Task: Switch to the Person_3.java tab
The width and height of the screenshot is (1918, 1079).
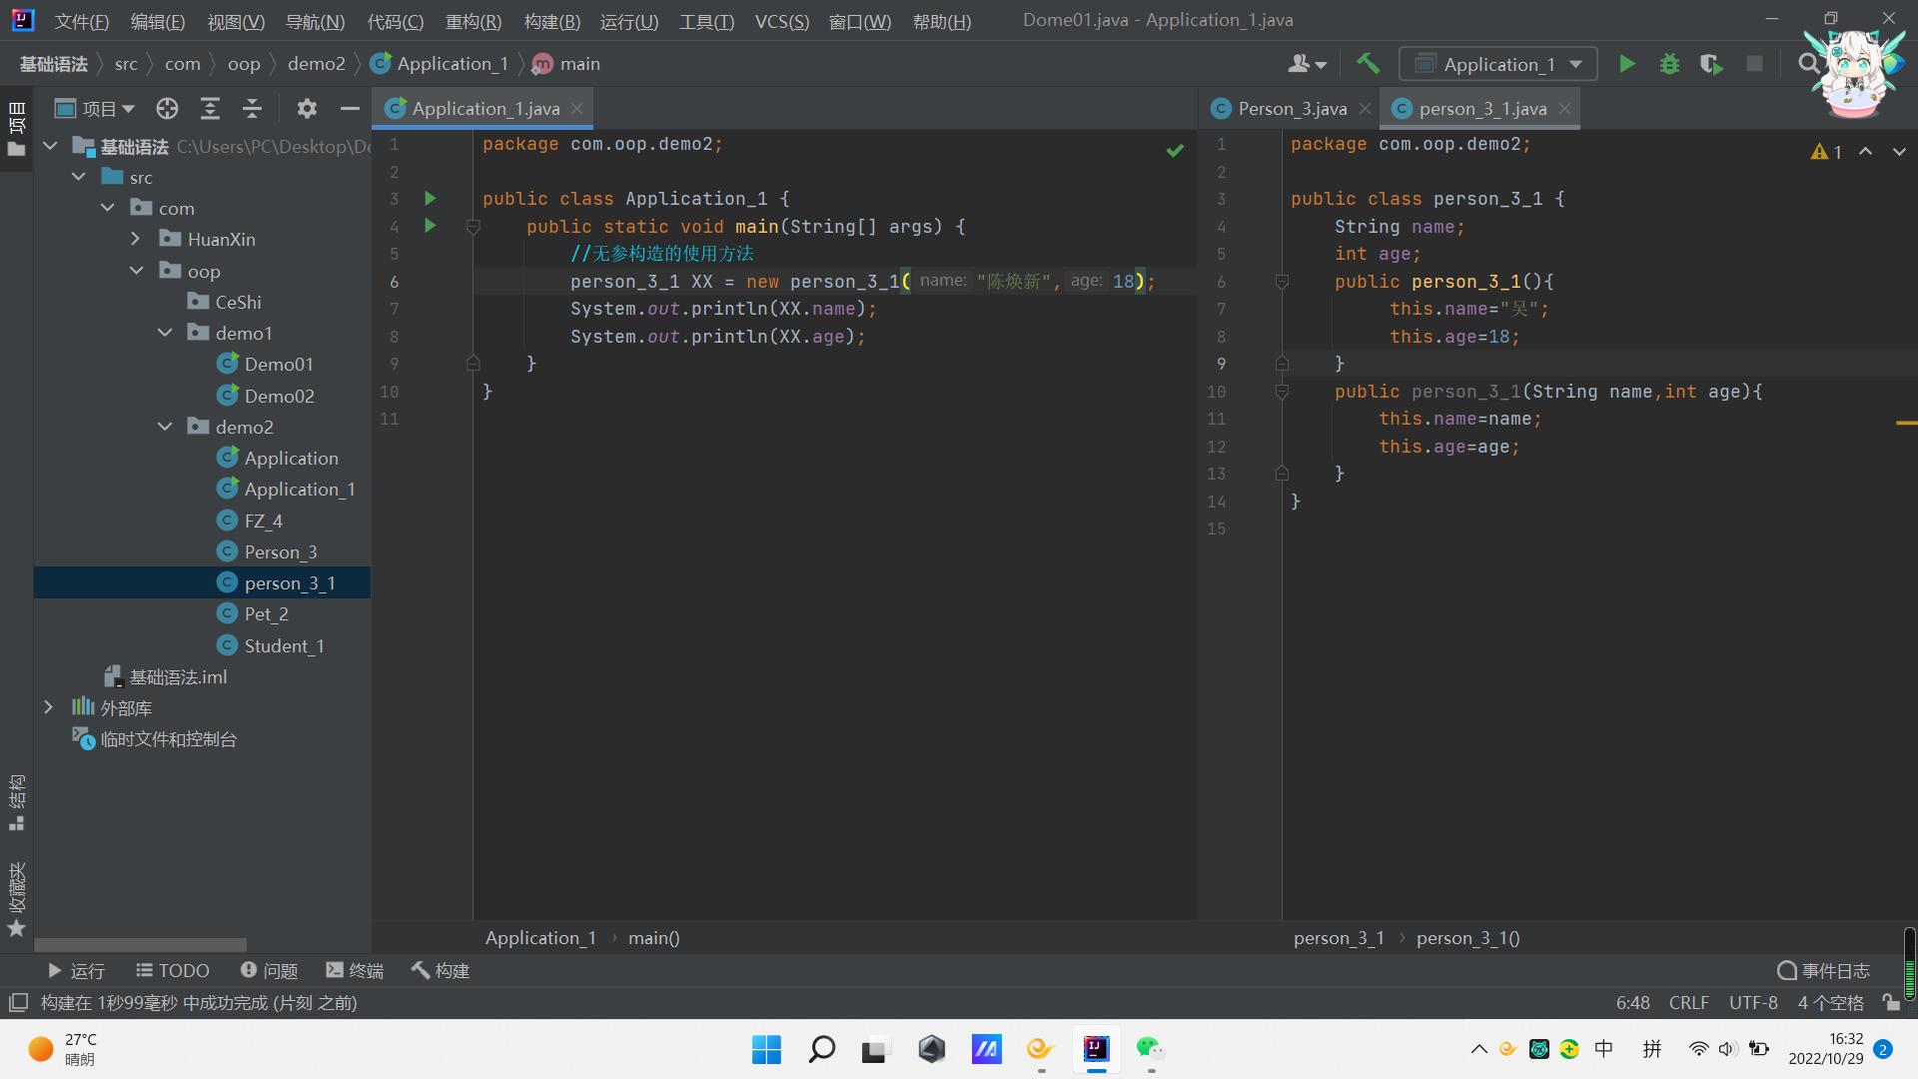Action: tap(1292, 109)
